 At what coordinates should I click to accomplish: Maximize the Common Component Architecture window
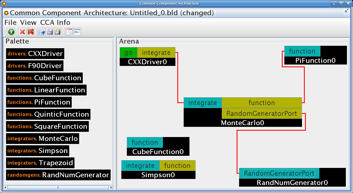click(341, 3)
